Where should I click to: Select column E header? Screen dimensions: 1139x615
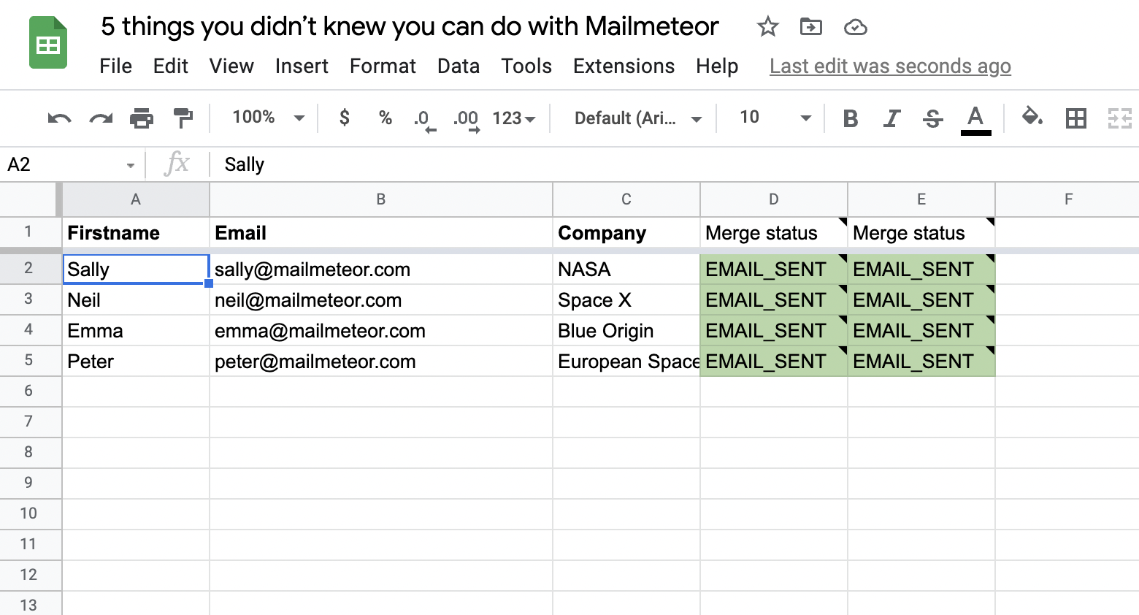pyautogui.click(x=921, y=199)
